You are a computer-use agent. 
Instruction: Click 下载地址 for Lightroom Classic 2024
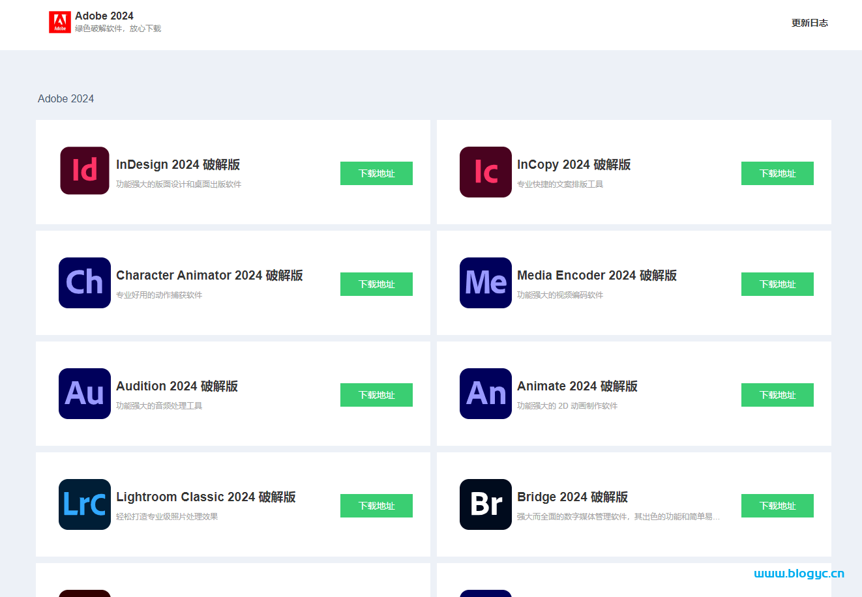[x=376, y=506]
